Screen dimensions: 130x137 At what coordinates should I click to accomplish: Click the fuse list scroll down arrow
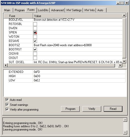tap(124, 61)
